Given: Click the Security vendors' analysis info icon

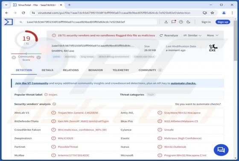Looking at the screenshot, I should (x=54, y=104).
